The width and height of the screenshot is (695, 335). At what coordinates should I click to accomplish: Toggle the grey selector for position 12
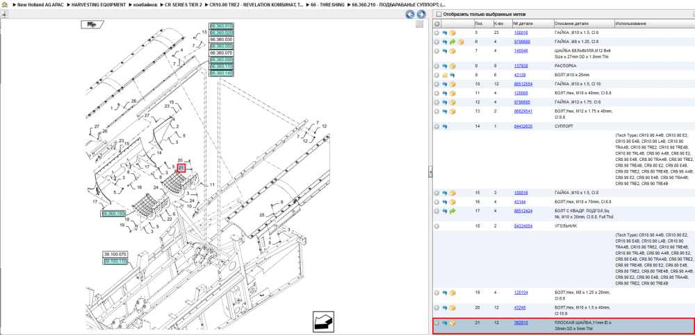click(x=436, y=102)
